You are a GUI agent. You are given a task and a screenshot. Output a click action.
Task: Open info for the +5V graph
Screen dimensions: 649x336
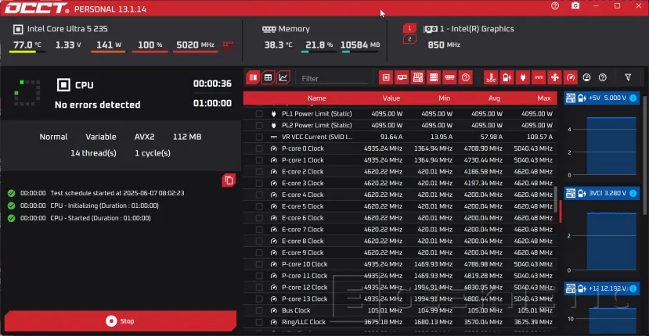coord(633,98)
